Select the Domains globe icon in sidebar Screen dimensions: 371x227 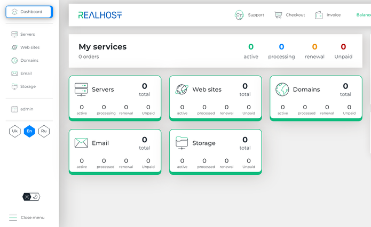(14, 60)
